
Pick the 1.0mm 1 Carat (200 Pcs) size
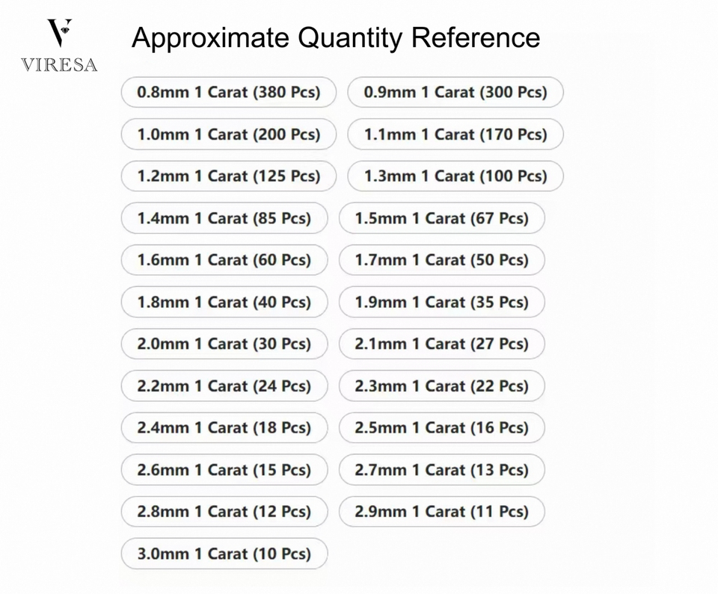[x=228, y=134]
